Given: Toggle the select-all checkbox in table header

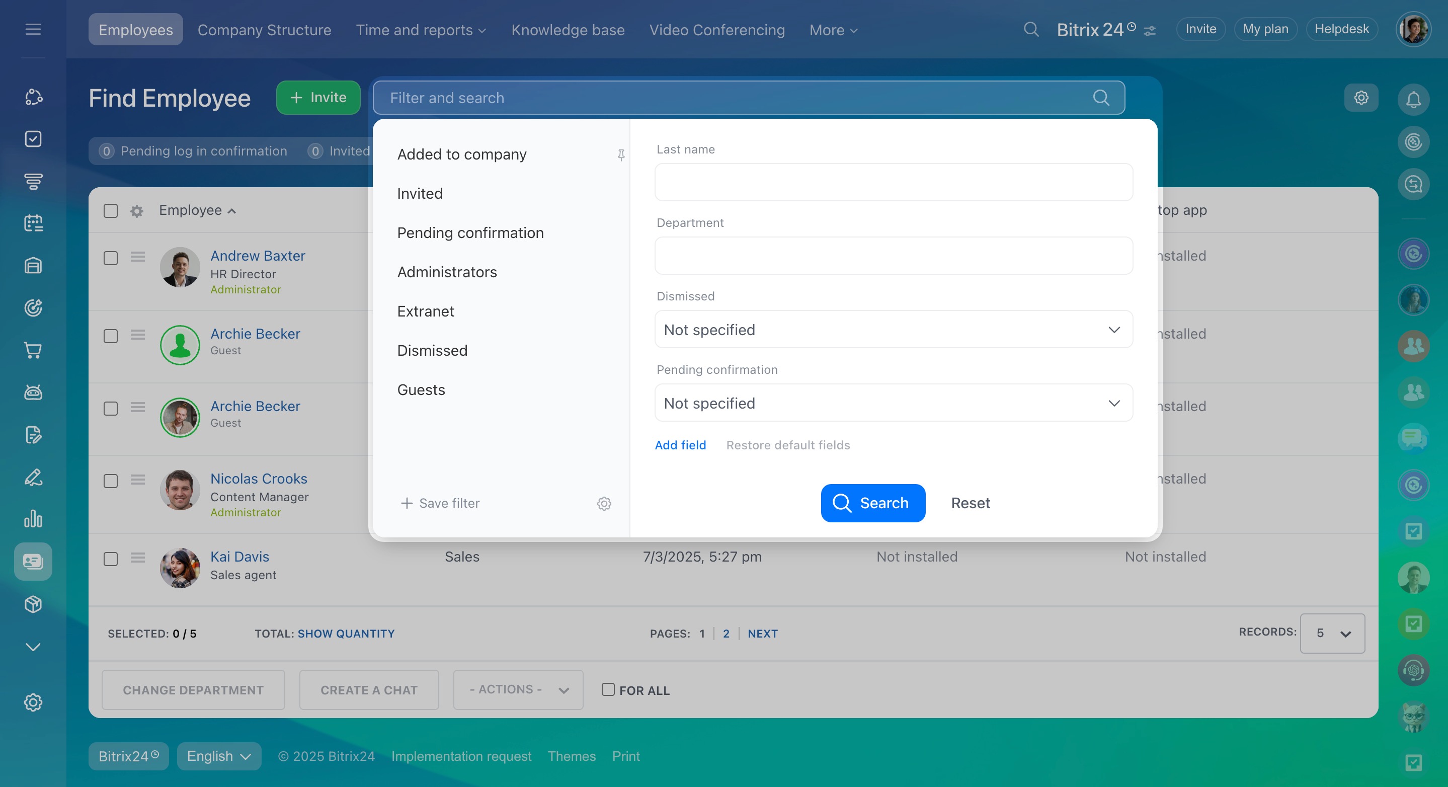Looking at the screenshot, I should 111,211.
